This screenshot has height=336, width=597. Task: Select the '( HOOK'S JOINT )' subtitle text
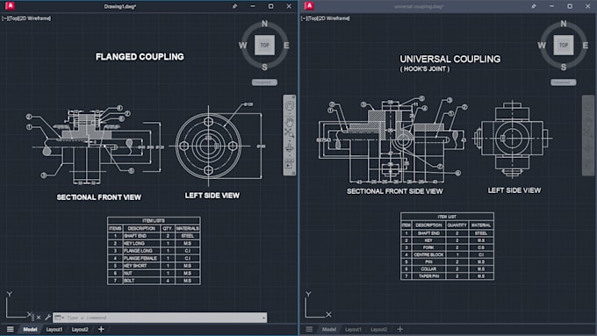tap(425, 69)
